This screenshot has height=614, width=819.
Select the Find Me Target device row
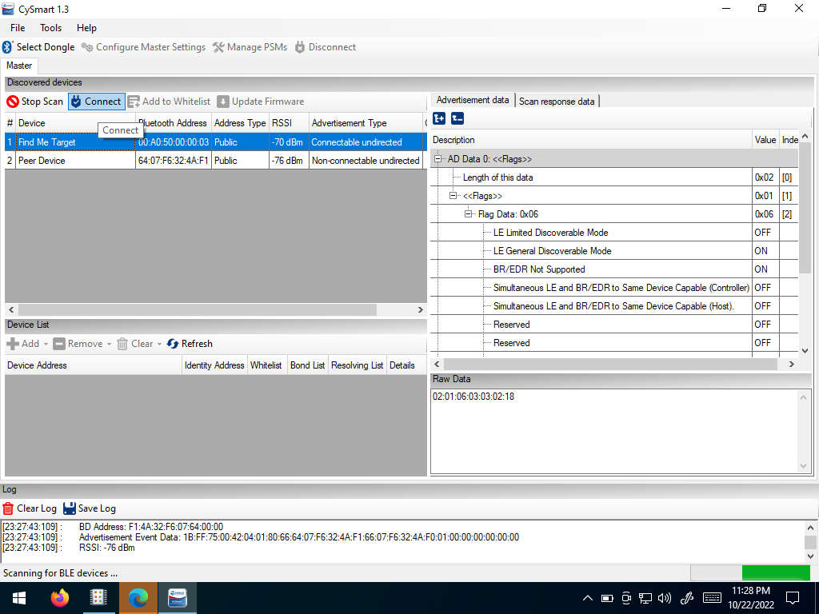(x=215, y=142)
